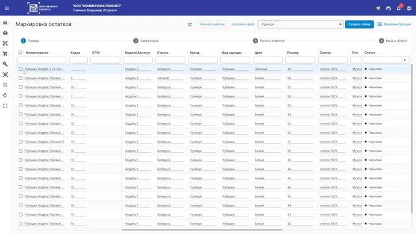Go to the home sidebar icon
The height and width of the screenshot is (234, 416).
[5, 23]
